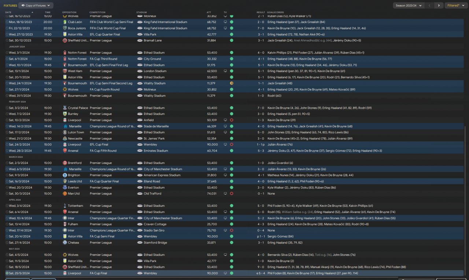Tick the row marker for Sat, 25/5/2024 Liverpool fixture
The image size is (469, 280).
7,273
